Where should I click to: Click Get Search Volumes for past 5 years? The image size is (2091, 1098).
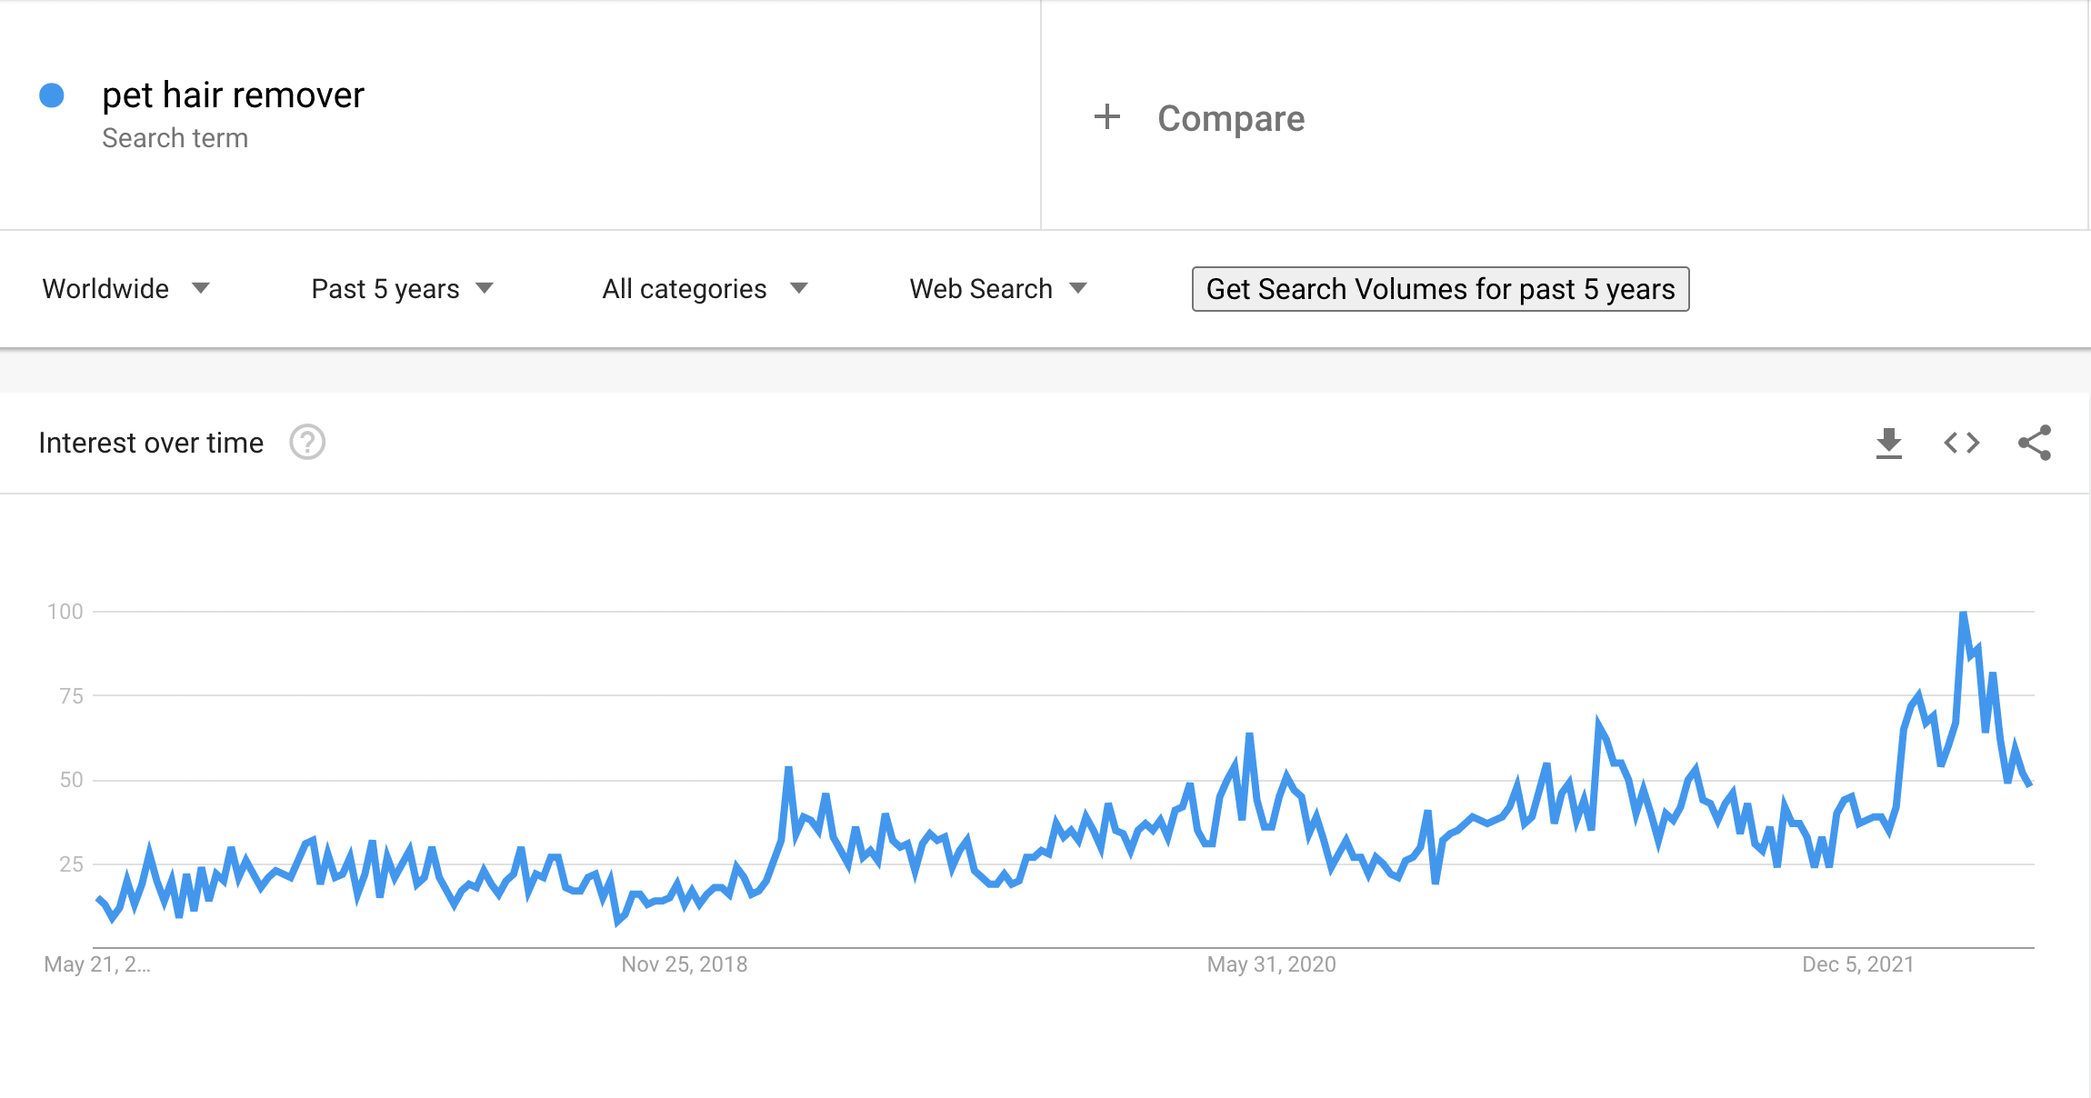pos(1440,289)
